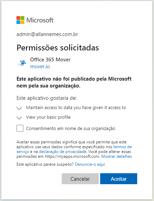Accept permissions with the Aceitar button

coord(119,179)
